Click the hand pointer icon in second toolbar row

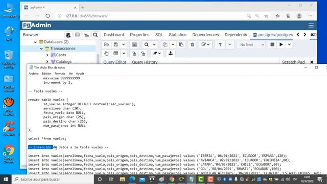[x=106, y=53]
